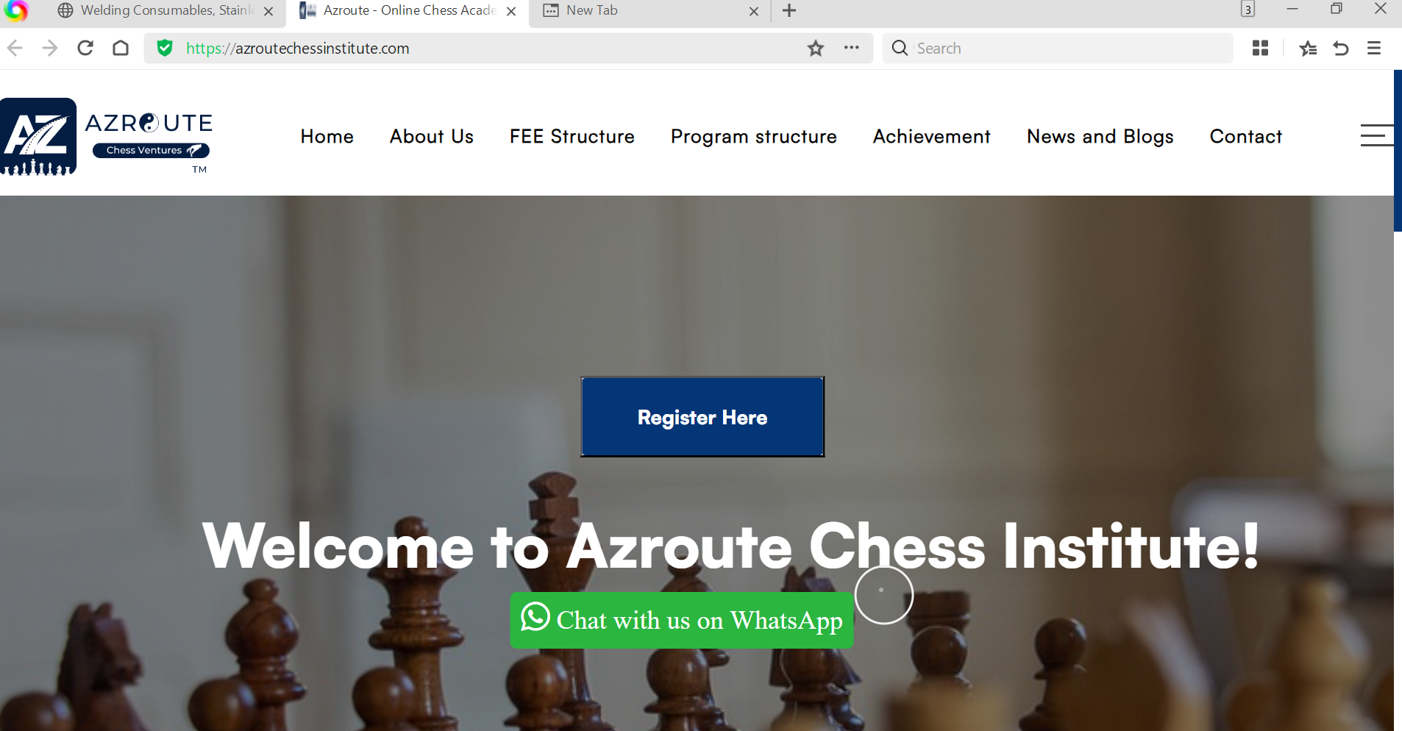Click the browser Search input field

point(1067,49)
